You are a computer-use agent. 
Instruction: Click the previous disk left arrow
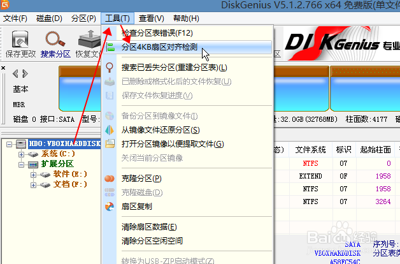15,74
